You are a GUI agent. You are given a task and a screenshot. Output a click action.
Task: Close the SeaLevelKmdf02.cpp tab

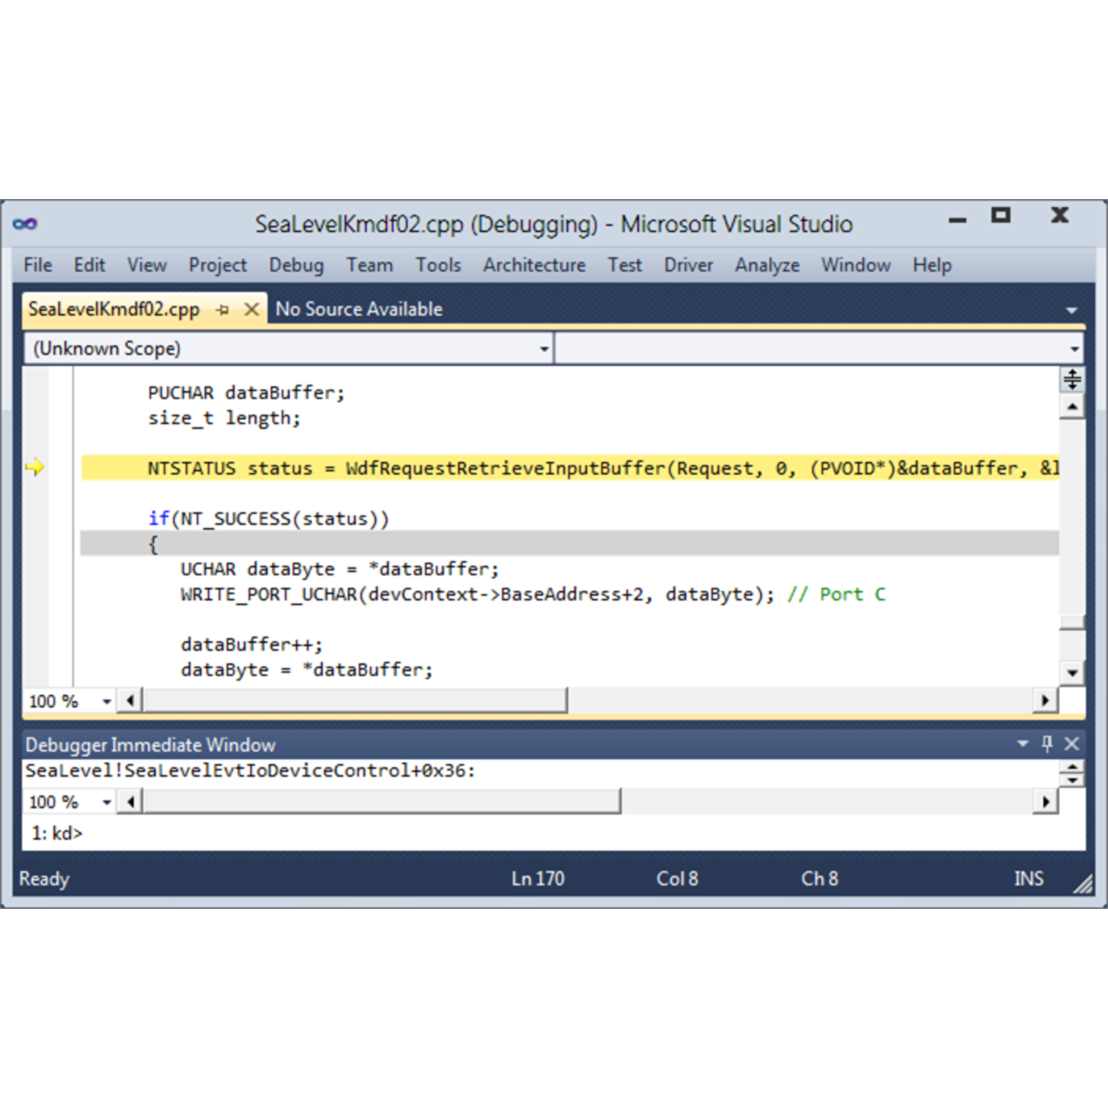(x=251, y=309)
